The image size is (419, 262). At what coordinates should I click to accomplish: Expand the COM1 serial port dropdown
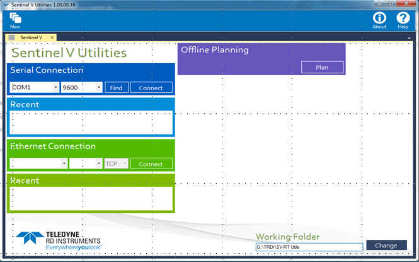pos(55,88)
